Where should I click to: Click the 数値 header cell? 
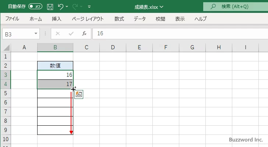55,66
